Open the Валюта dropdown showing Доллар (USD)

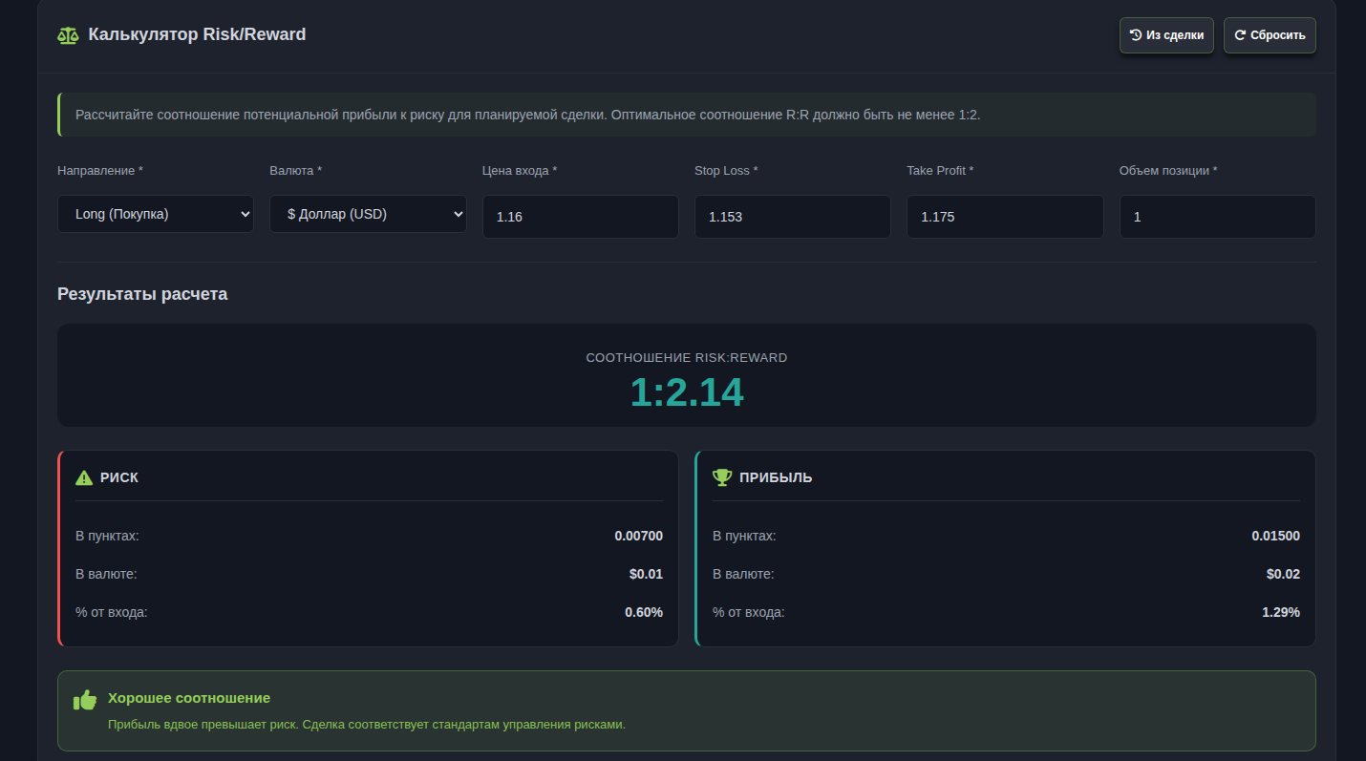tap(368, 215)
